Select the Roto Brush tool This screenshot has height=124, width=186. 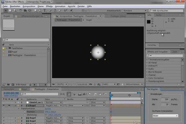tap(65, 11)
